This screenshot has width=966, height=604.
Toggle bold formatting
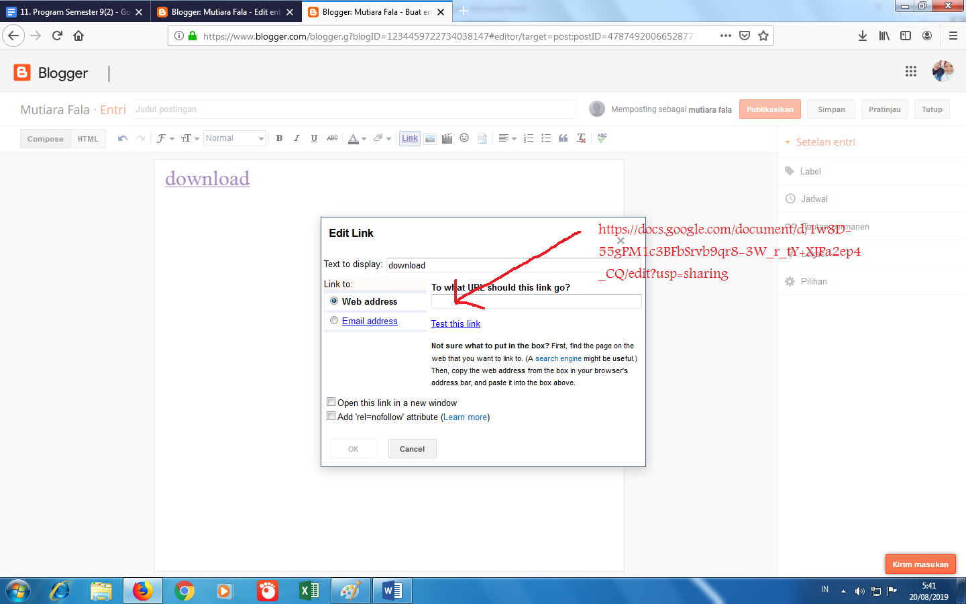(x=279, y=138)
